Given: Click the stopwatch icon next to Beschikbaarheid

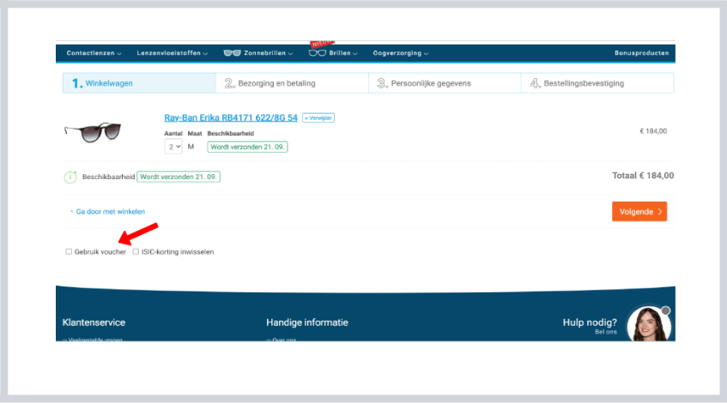Looking at the screenshot, I should (x=70, y=177).
